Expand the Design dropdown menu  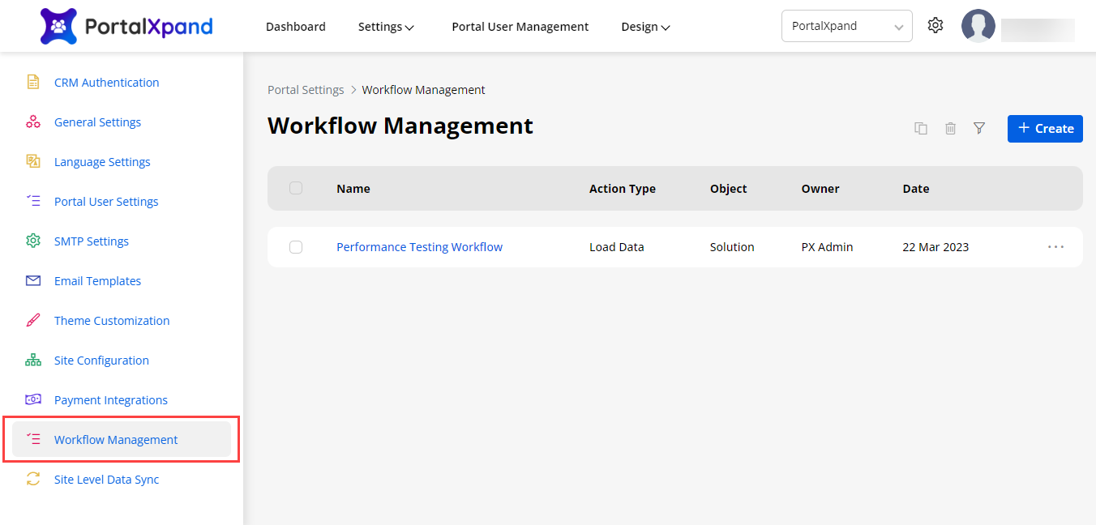pos(645,27)
